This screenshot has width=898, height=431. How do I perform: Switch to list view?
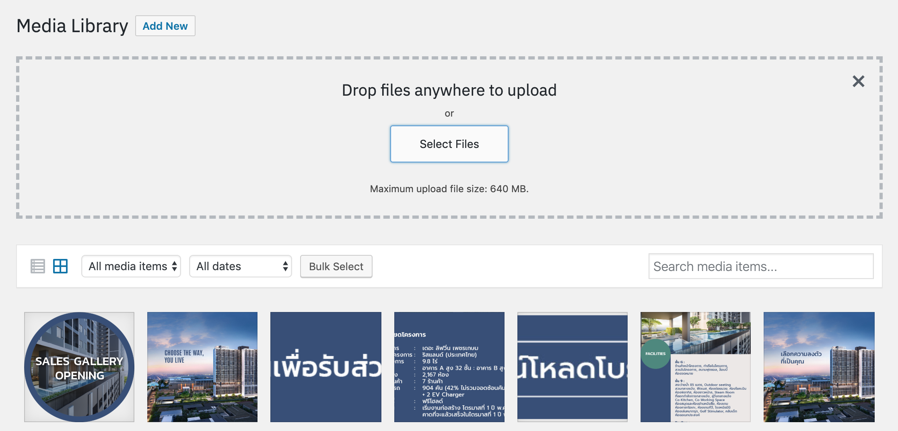pos(38,266)
